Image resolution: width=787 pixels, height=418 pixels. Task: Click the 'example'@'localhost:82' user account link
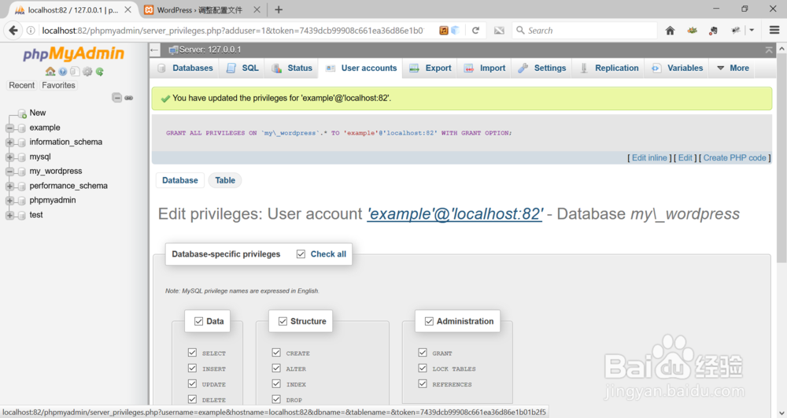[455, 214]
